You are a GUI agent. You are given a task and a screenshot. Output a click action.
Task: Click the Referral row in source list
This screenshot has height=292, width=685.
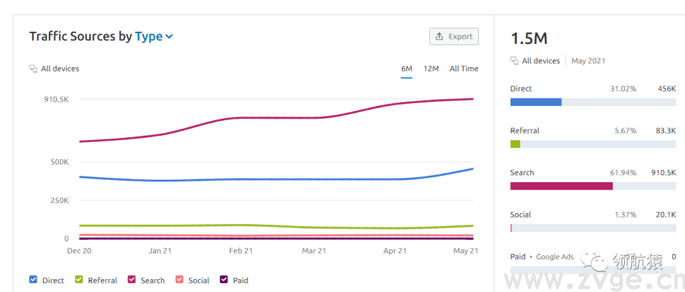525,131
